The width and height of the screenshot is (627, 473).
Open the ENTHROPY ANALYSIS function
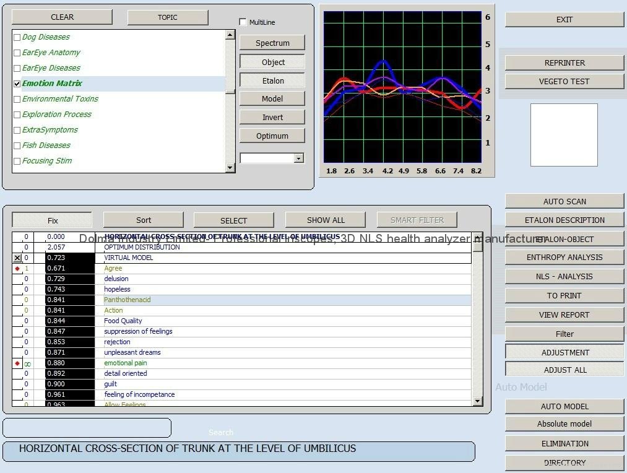coord(564,258)
